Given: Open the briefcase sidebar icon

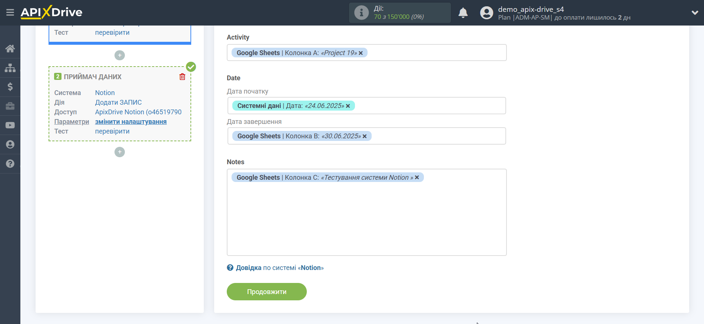Looking at the screenshot, I should (x=10, y=106).
